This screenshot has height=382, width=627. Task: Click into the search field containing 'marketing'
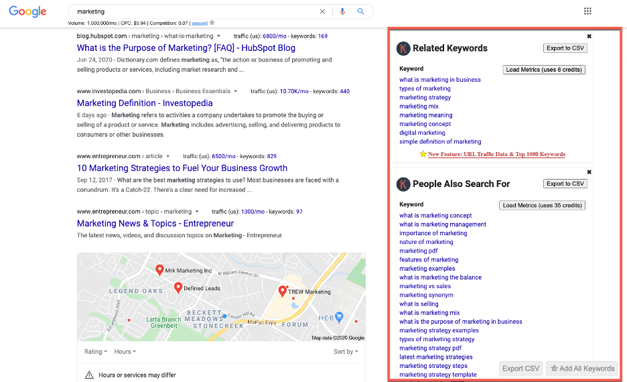pos(194,11)
